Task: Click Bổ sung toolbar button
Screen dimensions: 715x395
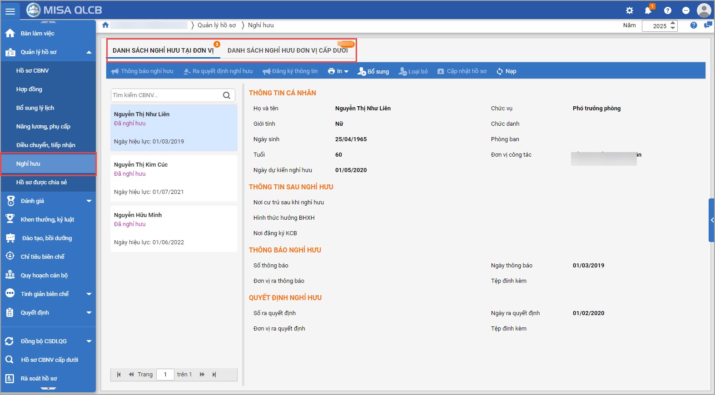Action: [373, 71]
